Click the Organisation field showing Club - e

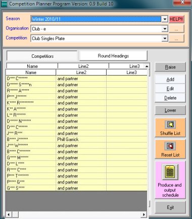tap(96, 29)
